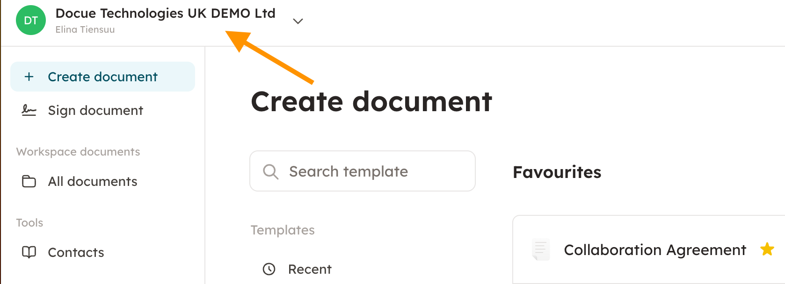Click the magnifier icon in Search template
Viewport: 785px width, 284px height.
(270, 171)
